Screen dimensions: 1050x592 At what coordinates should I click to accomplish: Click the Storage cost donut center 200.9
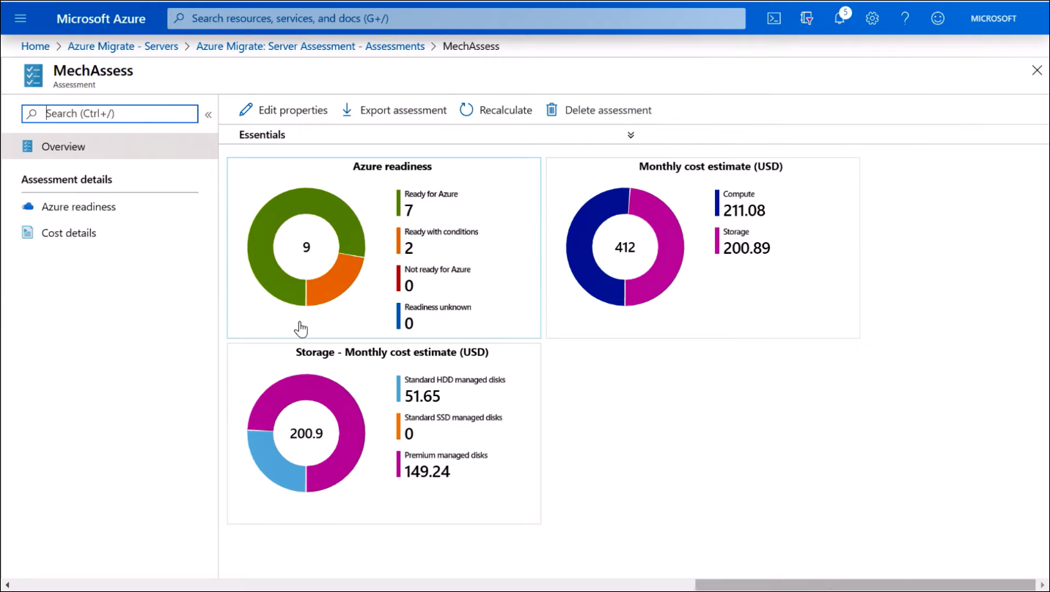coord(306,434)
